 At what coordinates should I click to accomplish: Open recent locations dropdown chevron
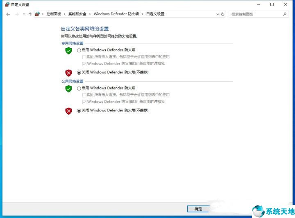pos(24,14)
